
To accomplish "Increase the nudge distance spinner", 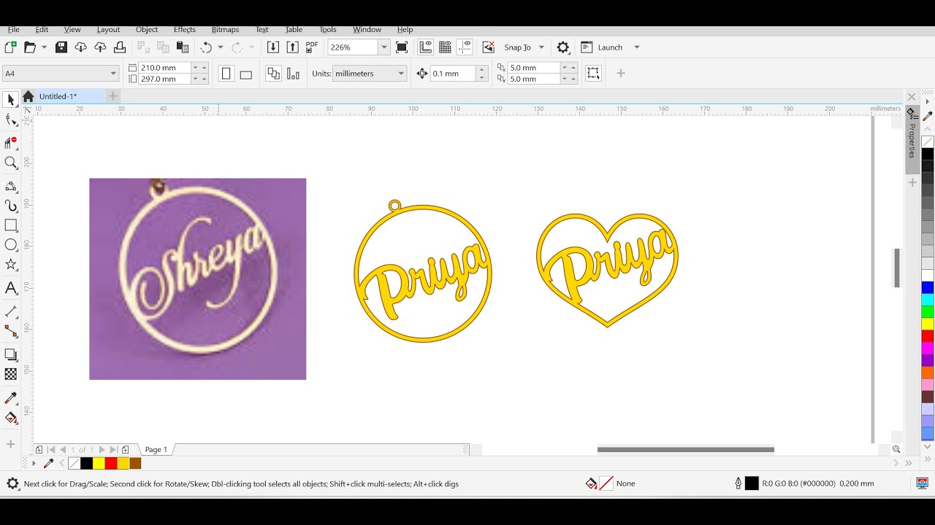I will (481, 70).
